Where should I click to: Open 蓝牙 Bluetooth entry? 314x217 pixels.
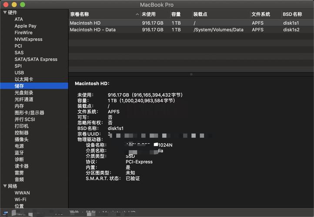pyautogui.click(x=19, y=153)
